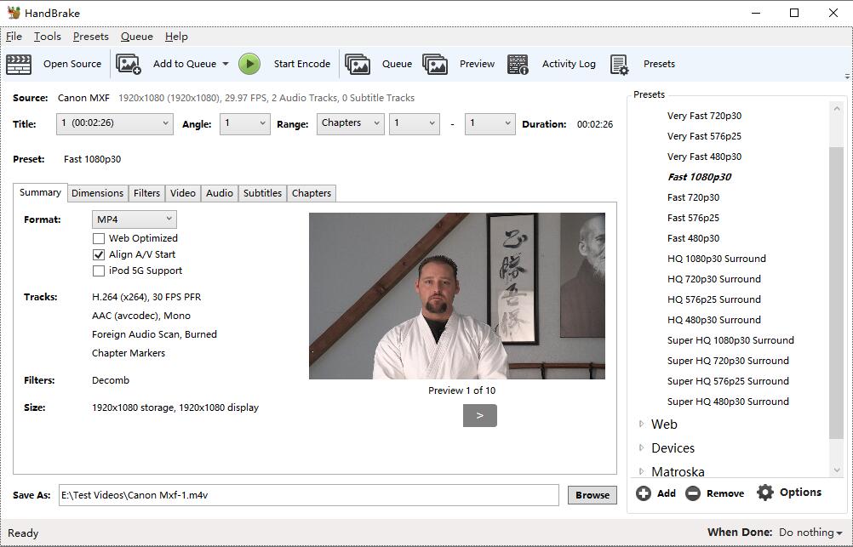Open the starting chapter dropdown

(415, 123)
